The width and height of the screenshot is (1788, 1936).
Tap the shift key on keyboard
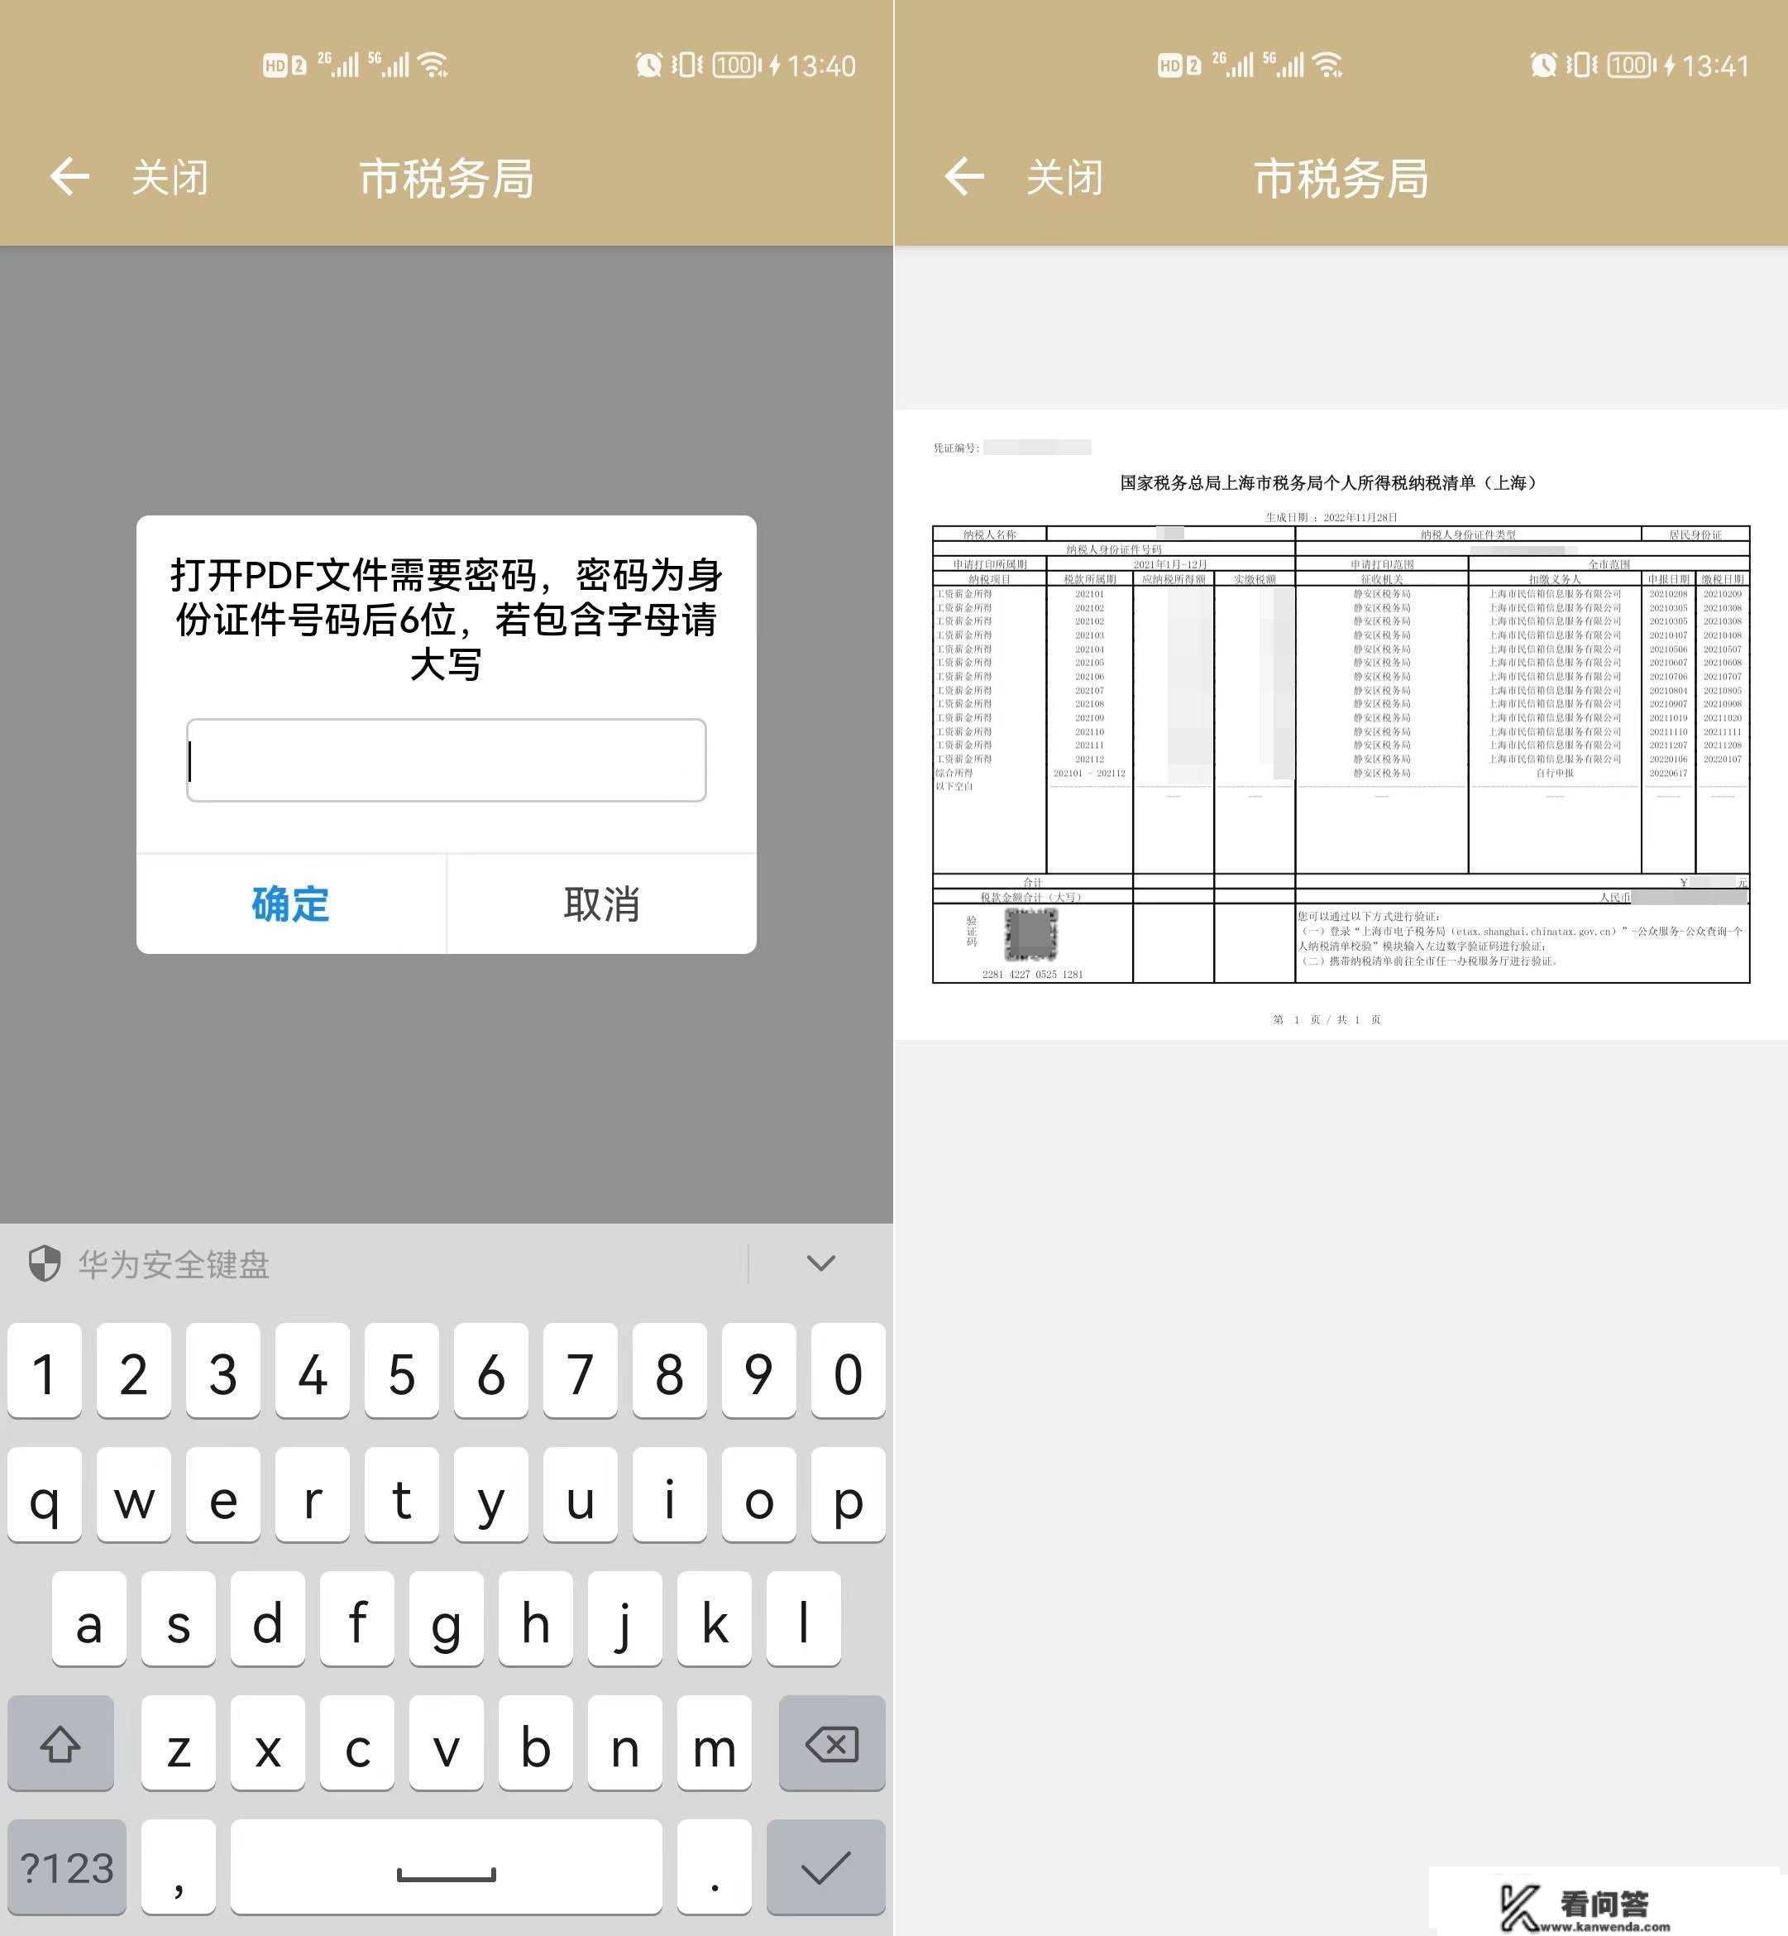[x=60, y=1743]
